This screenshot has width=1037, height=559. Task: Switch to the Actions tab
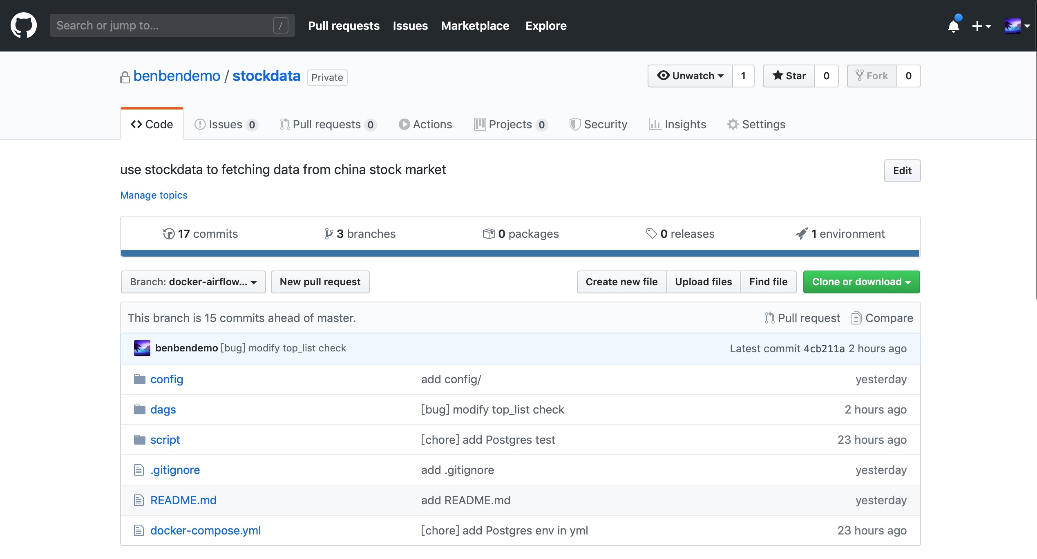click(x=425, y=124)
